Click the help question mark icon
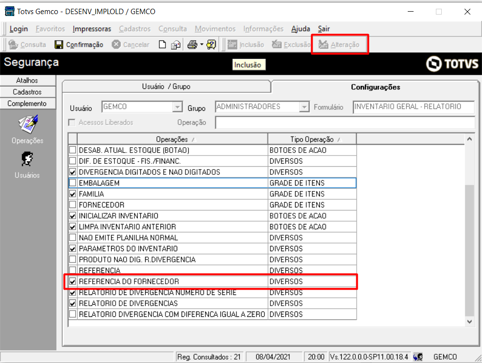 211,45
